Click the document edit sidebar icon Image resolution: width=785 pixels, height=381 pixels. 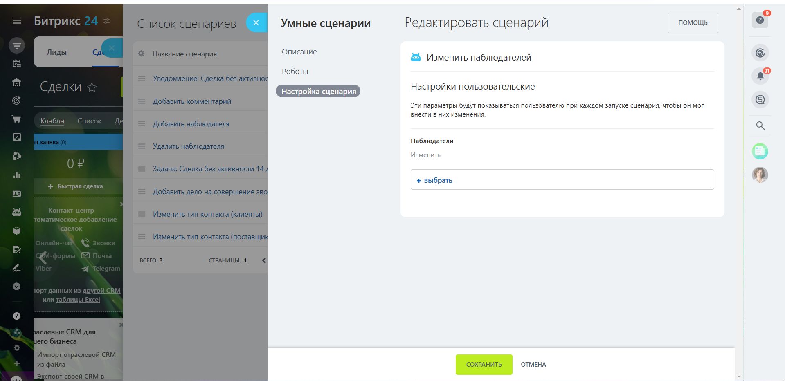pyautogui.click(x=17, y=249)
